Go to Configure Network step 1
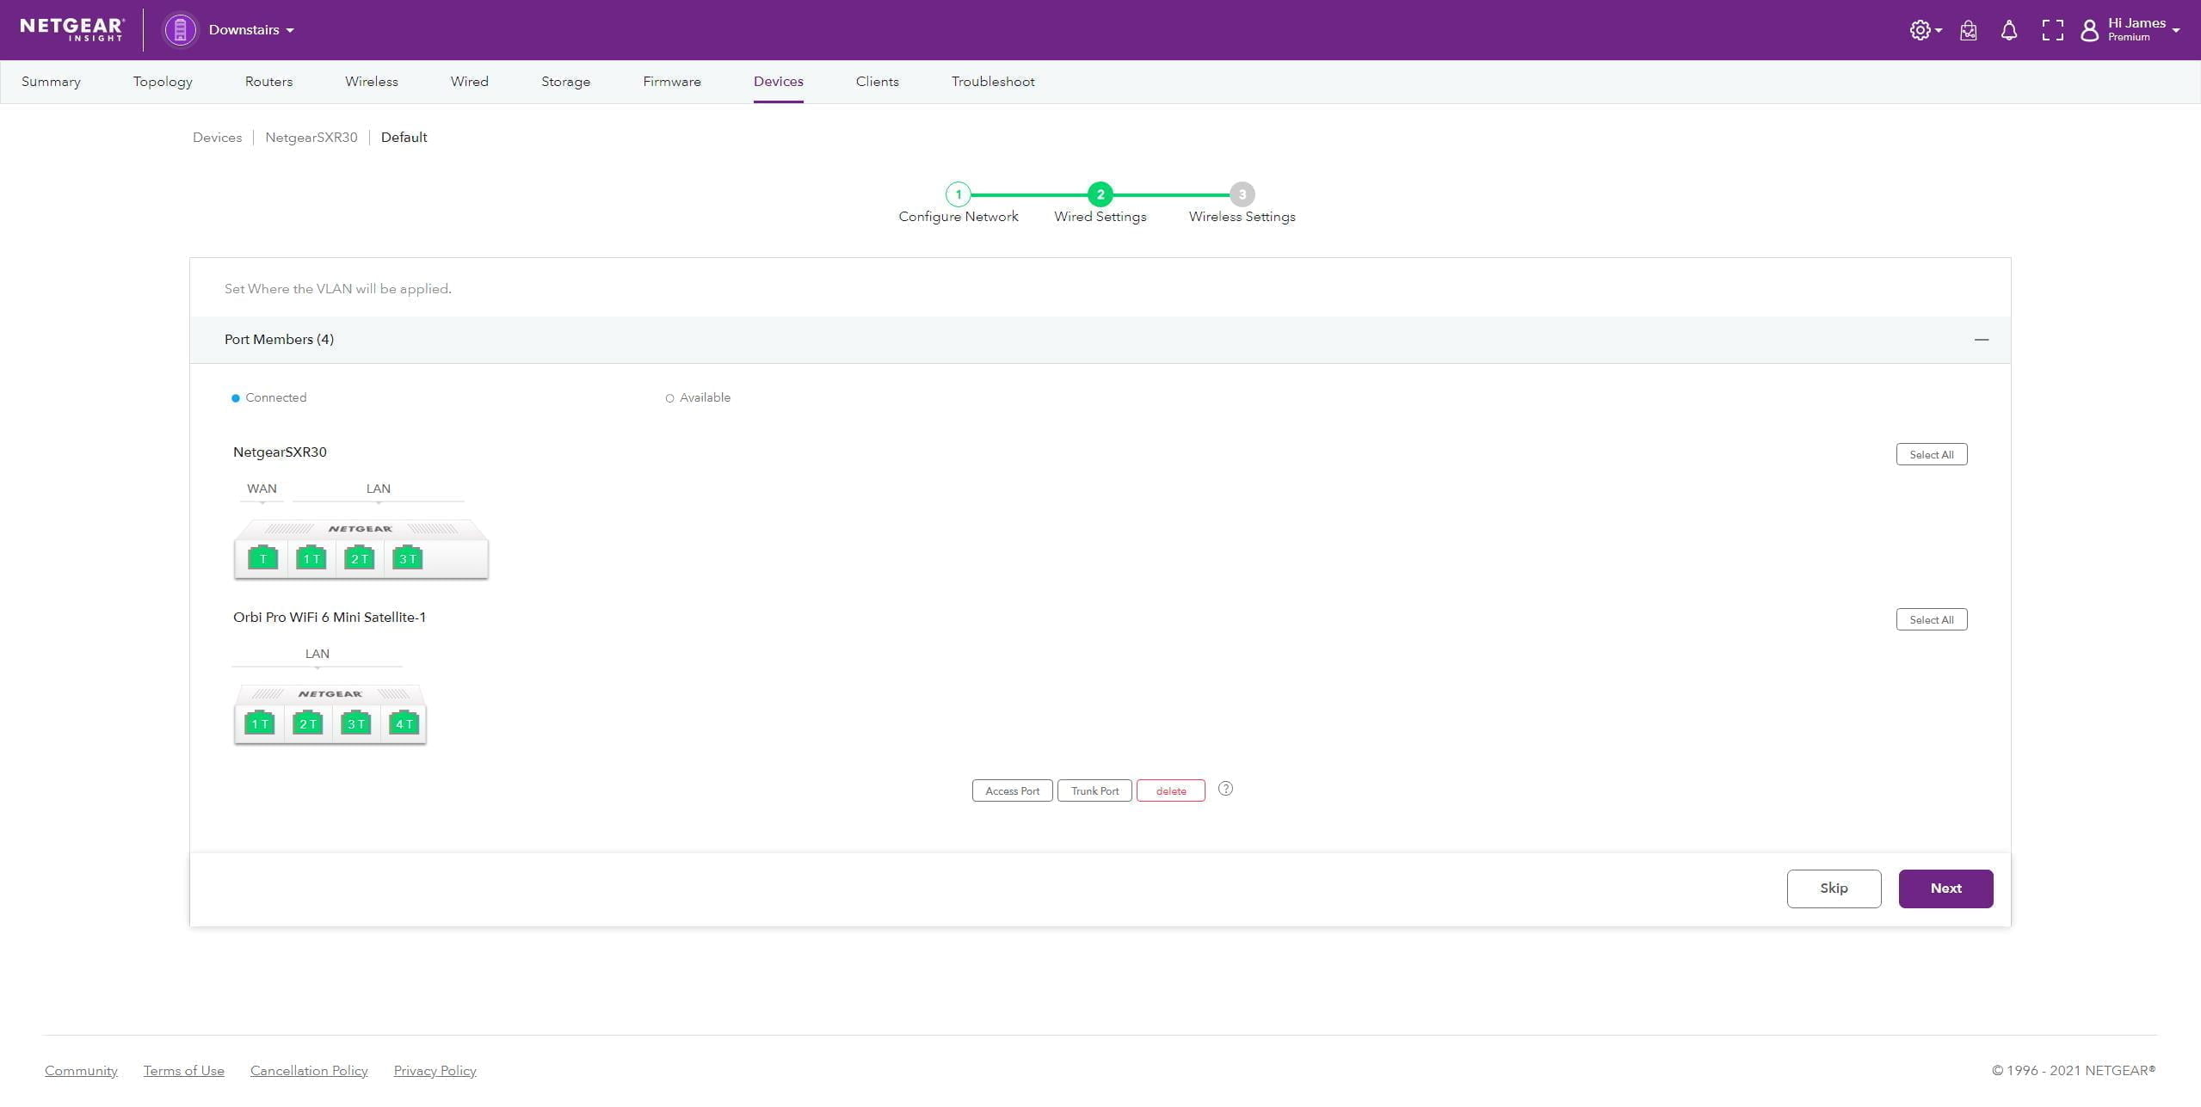The image size is (2201, 1107). (x=958, y=194)
